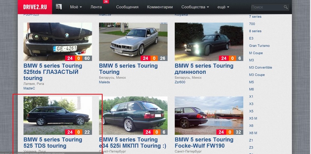Select Gran Turismo in the model list
The width and height of the screenshot is (311, 154).
pyautogui.click(x=259, y=46)
